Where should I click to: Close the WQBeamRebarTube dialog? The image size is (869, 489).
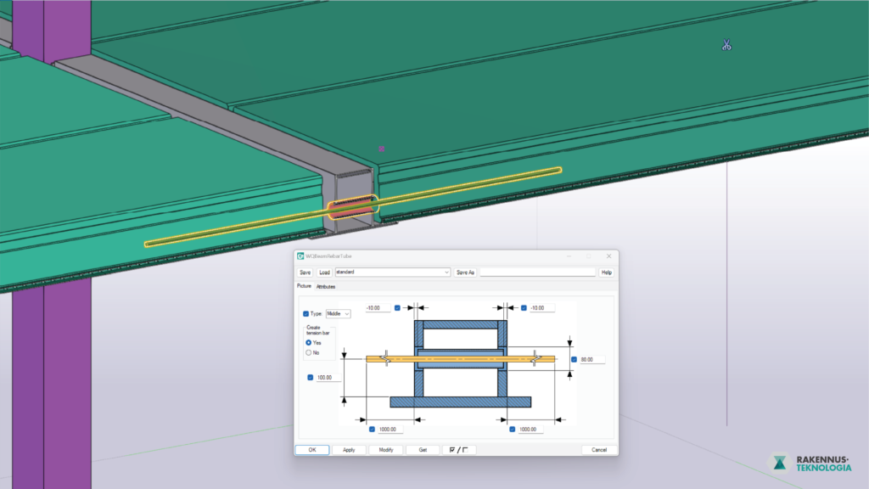coord(608,256)
